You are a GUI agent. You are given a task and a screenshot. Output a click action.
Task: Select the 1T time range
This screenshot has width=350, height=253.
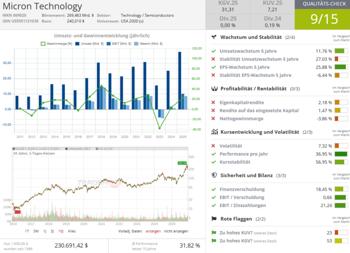pos(22,231)
